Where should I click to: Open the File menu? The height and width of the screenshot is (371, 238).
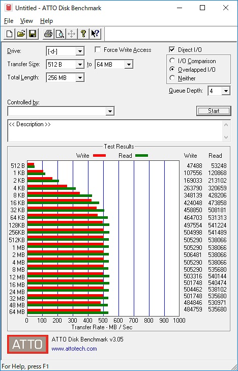(x=9, y=21)
